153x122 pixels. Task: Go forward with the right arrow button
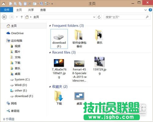[x=11, y=17]
